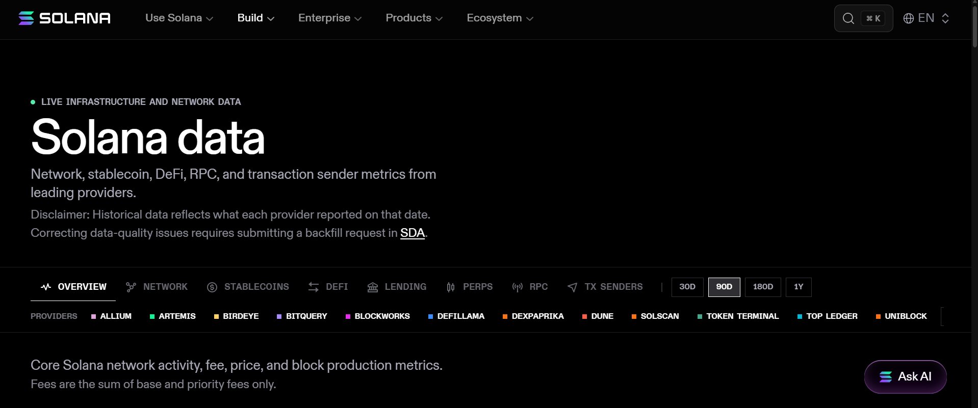
Task: Open the Ask AI assistant
Action: 905,377
